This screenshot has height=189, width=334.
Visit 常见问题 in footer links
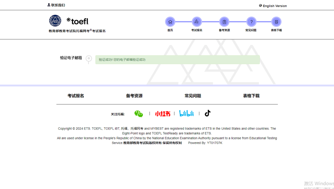(193, 96)
